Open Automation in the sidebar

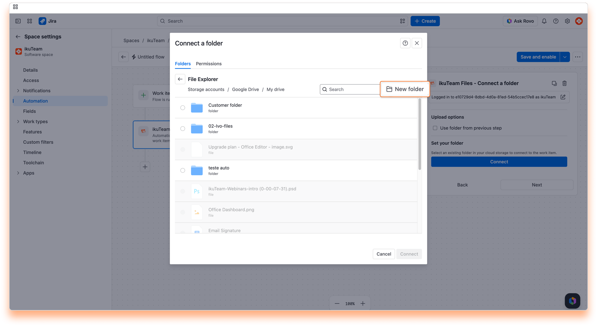tap(60, 101)
